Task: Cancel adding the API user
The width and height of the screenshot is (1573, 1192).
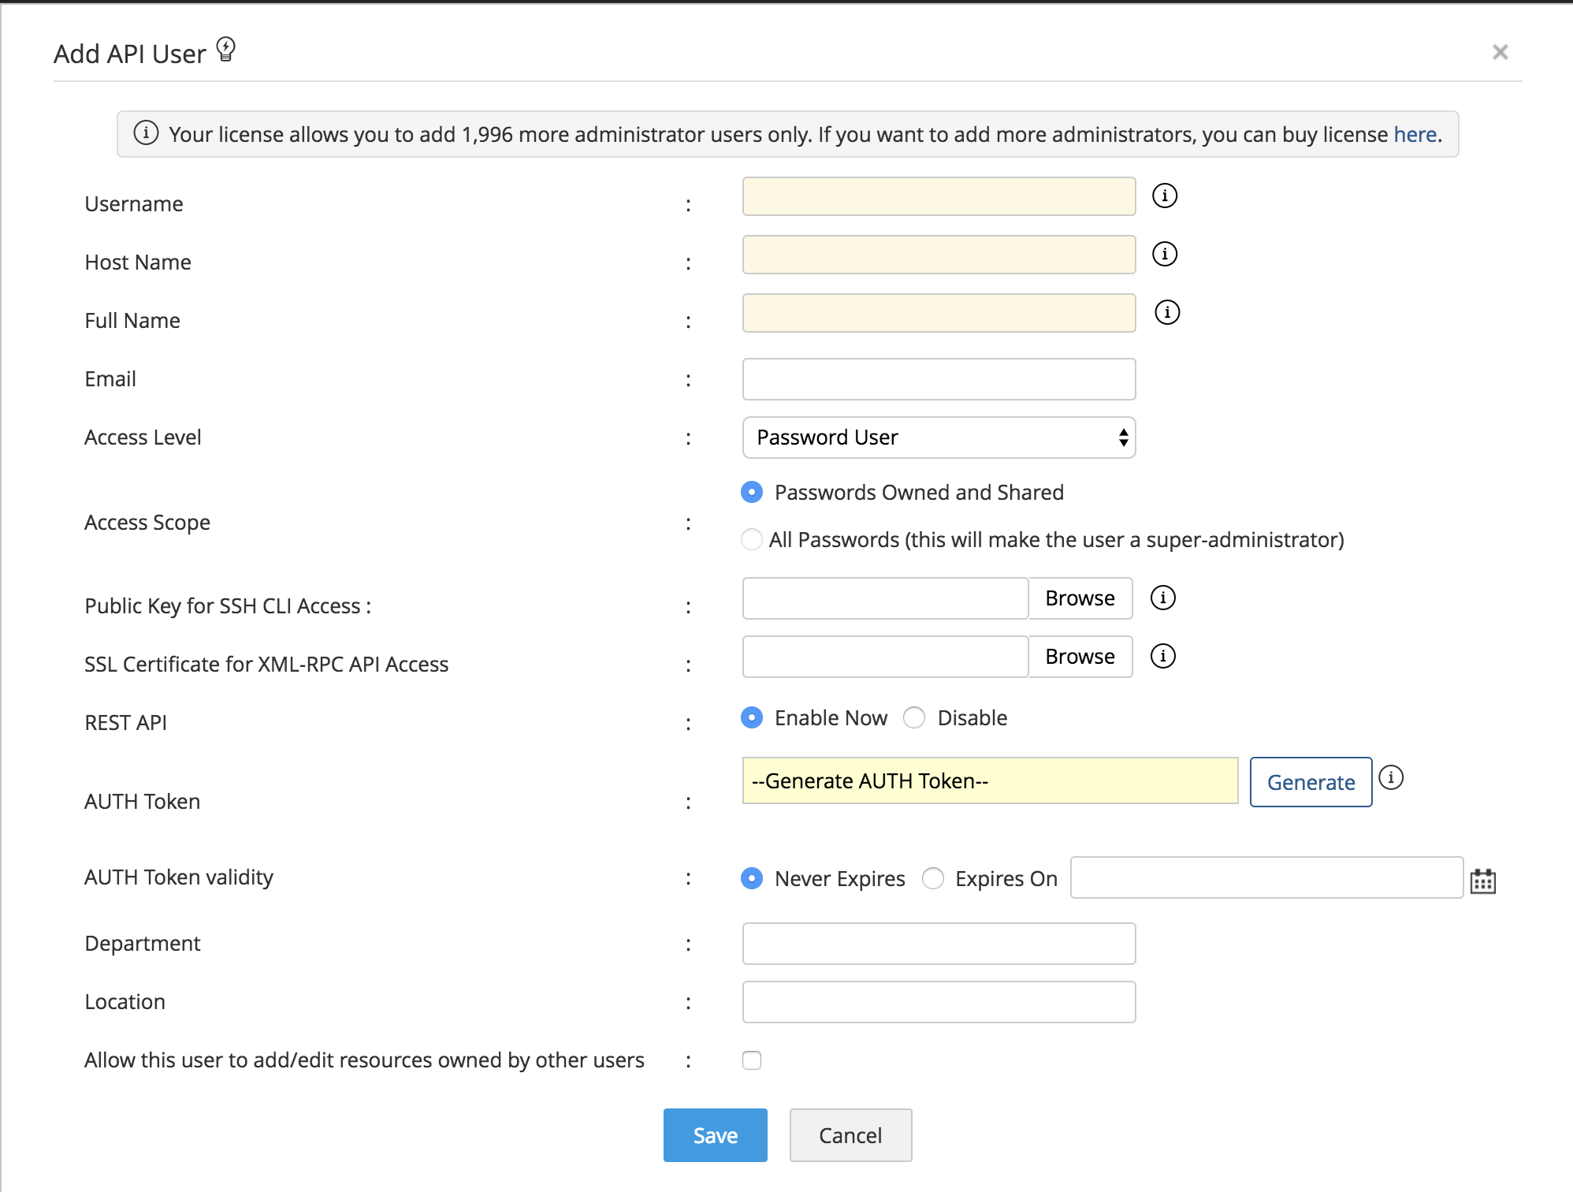Action: (850, 1135)
